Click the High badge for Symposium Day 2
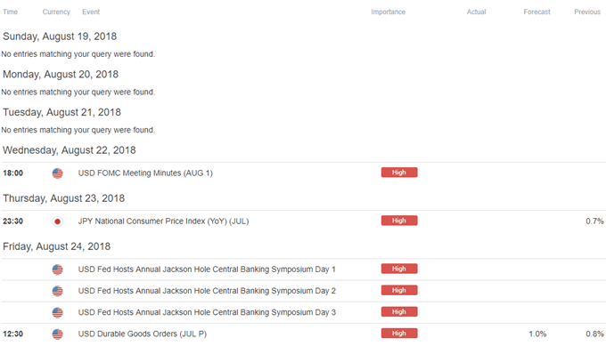Image resolution: width=606 pixels, height=346 pixels. click(x=399, y=290)
